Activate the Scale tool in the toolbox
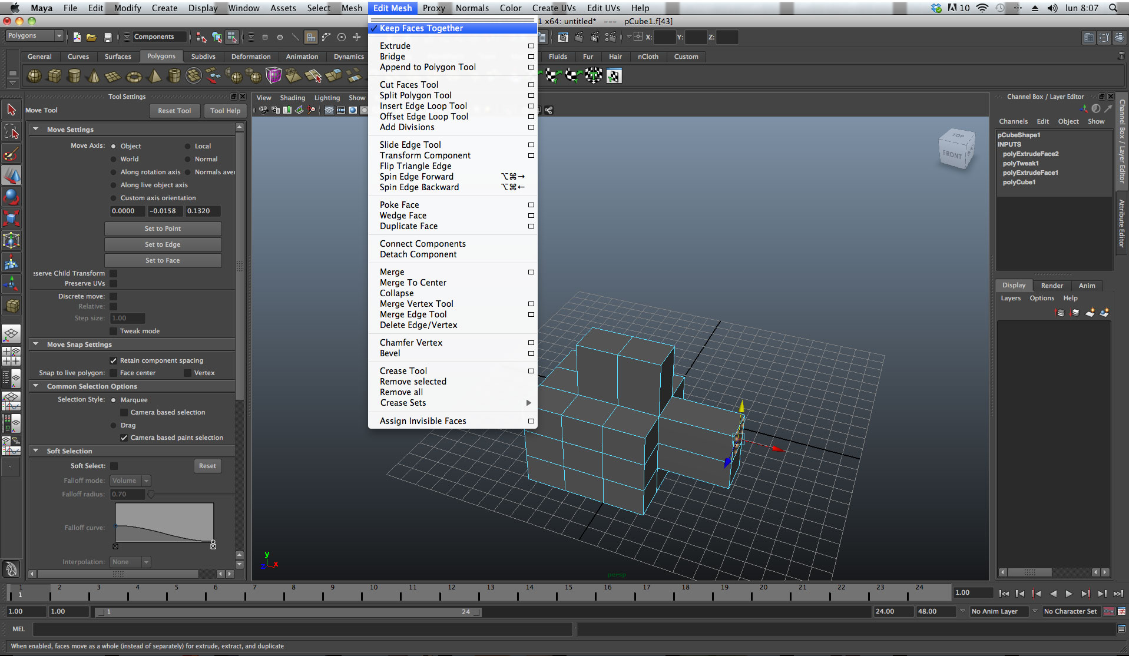This screenshot has width=1129, height=656. pos(11,218)
